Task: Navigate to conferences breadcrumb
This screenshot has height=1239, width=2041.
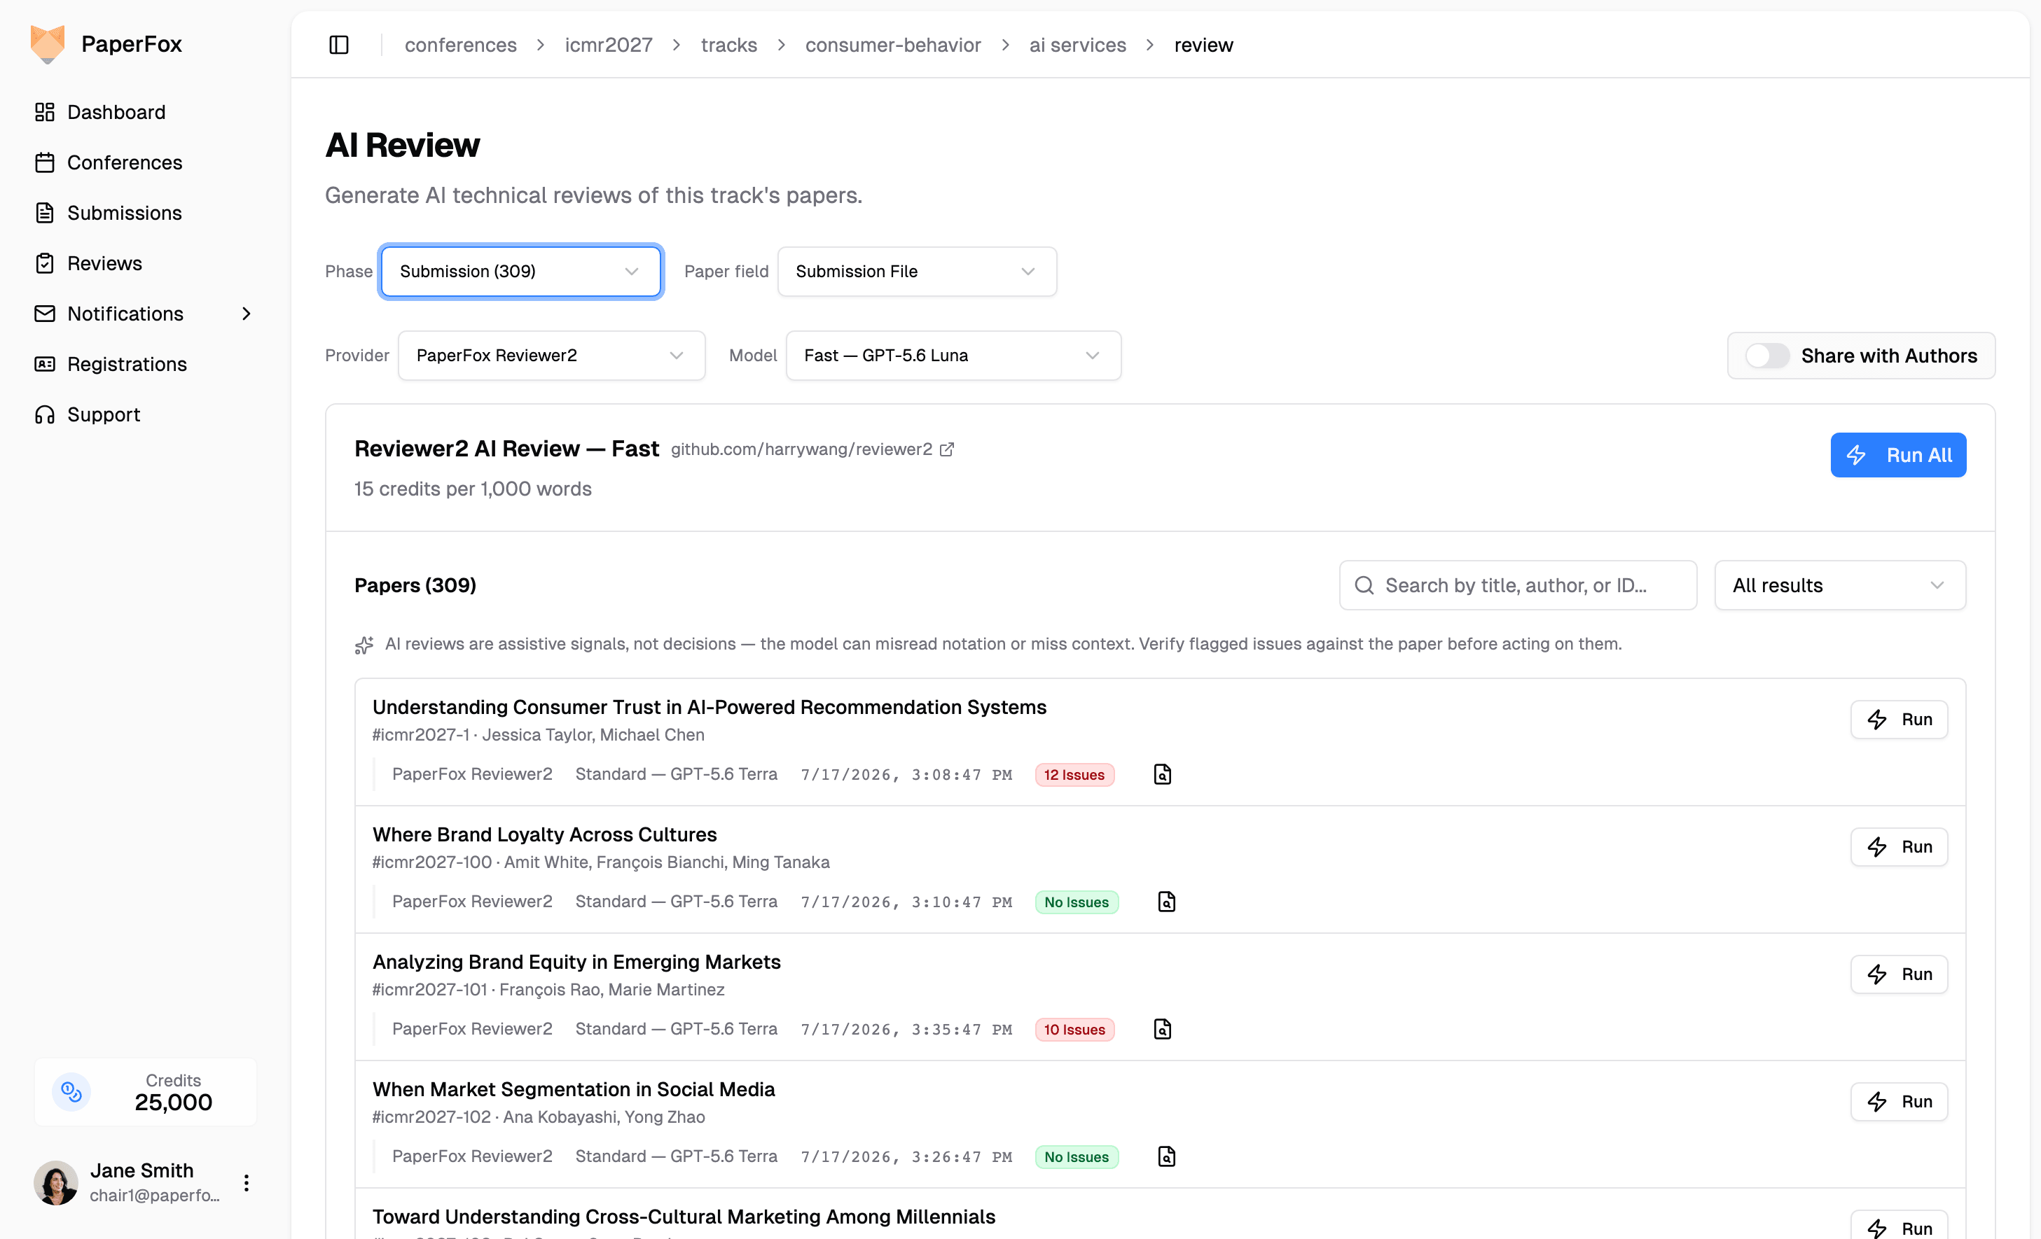Action: [x=461, y=45]
